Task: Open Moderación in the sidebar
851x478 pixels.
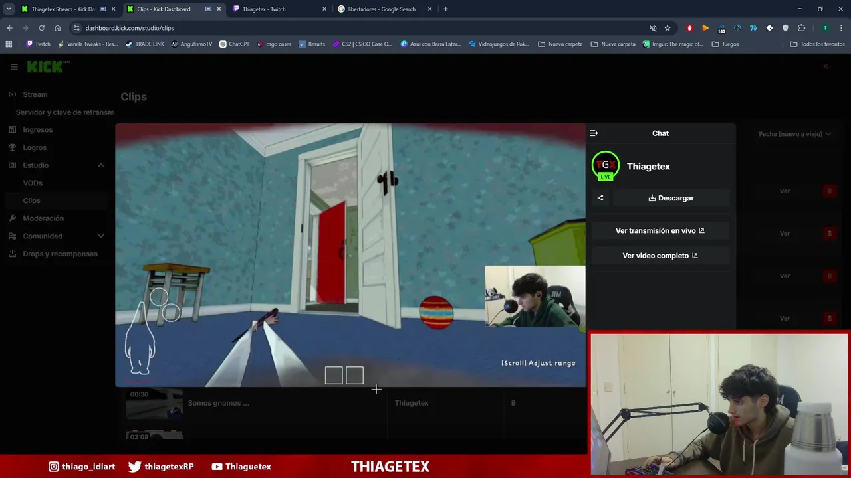Action: point(43,218)
